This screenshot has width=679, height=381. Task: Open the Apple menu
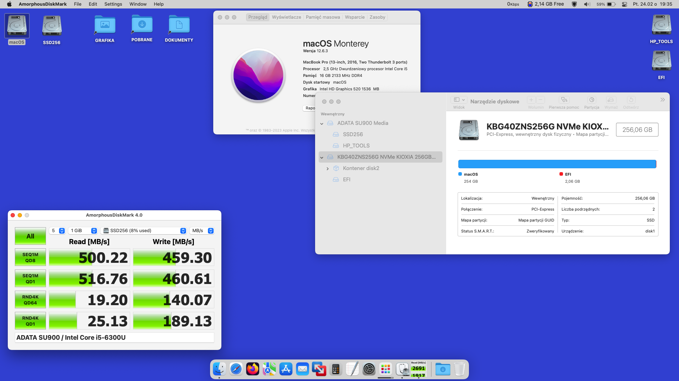coord(9,4)
